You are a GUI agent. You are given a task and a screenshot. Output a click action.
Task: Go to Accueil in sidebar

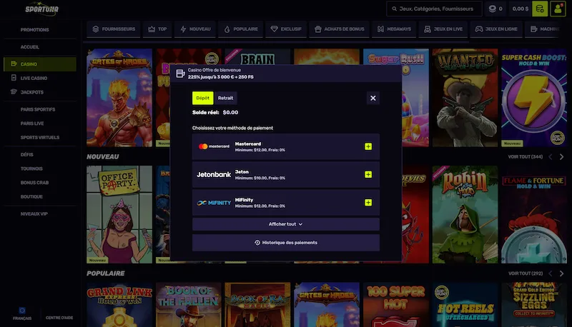click(30, 47)
